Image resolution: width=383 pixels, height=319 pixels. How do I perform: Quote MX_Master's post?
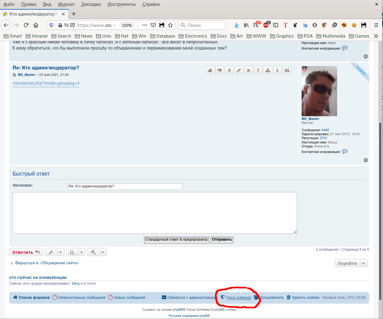click(x=287, y=70)
